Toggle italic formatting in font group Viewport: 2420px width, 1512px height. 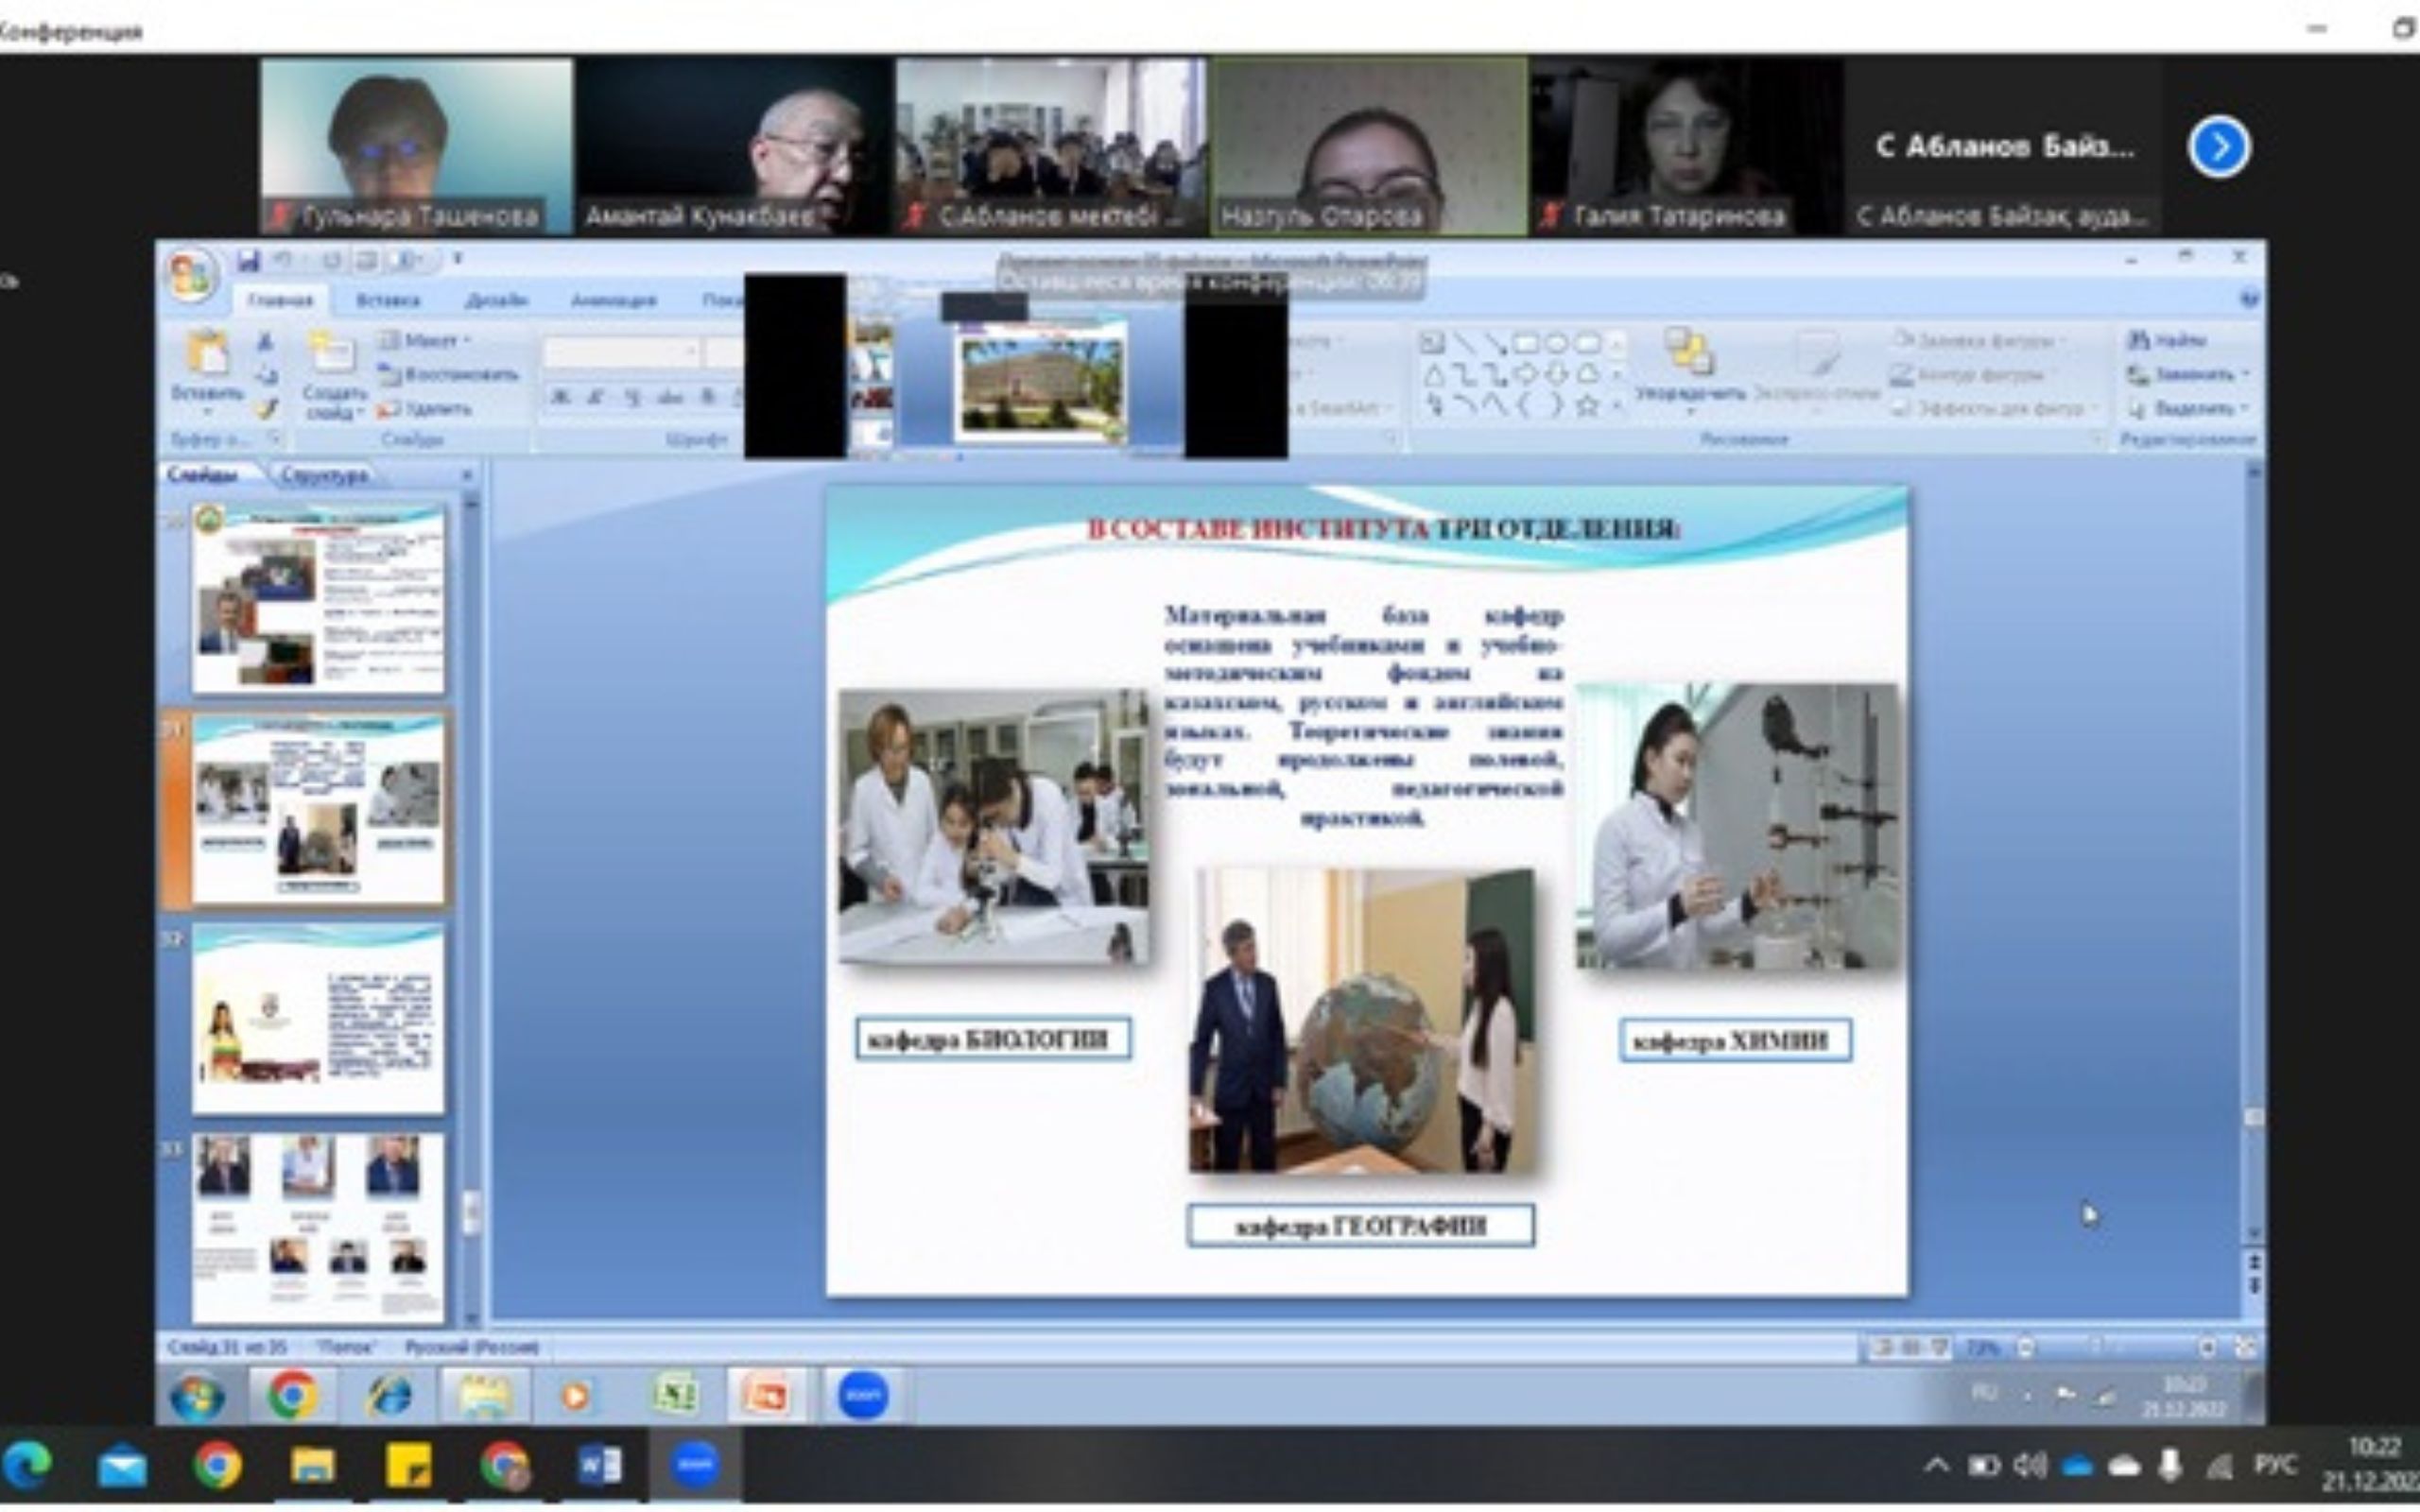[x=596, y=398]
